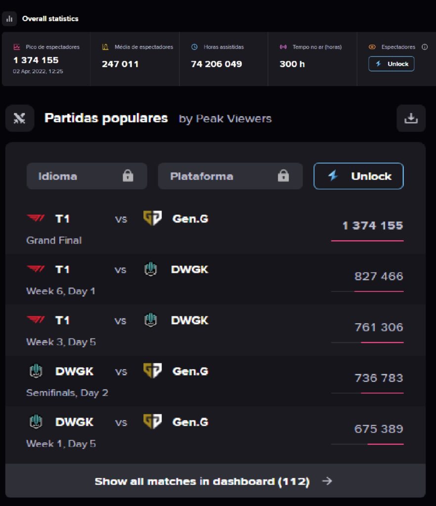Click the 1 374 155 peak viewers bar
436x506 pixels.
pyautogui.click(x=367, y=241)
